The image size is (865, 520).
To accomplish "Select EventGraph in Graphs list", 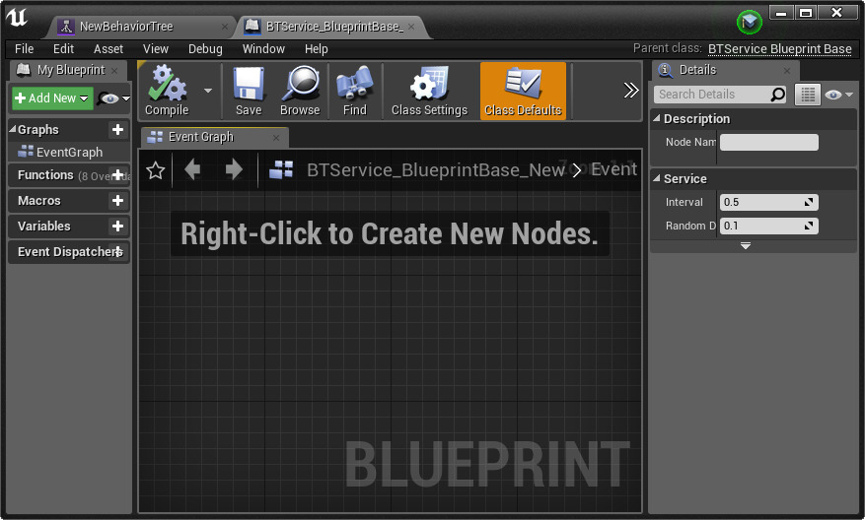I will pyautogui.click(x=69, y=153).
